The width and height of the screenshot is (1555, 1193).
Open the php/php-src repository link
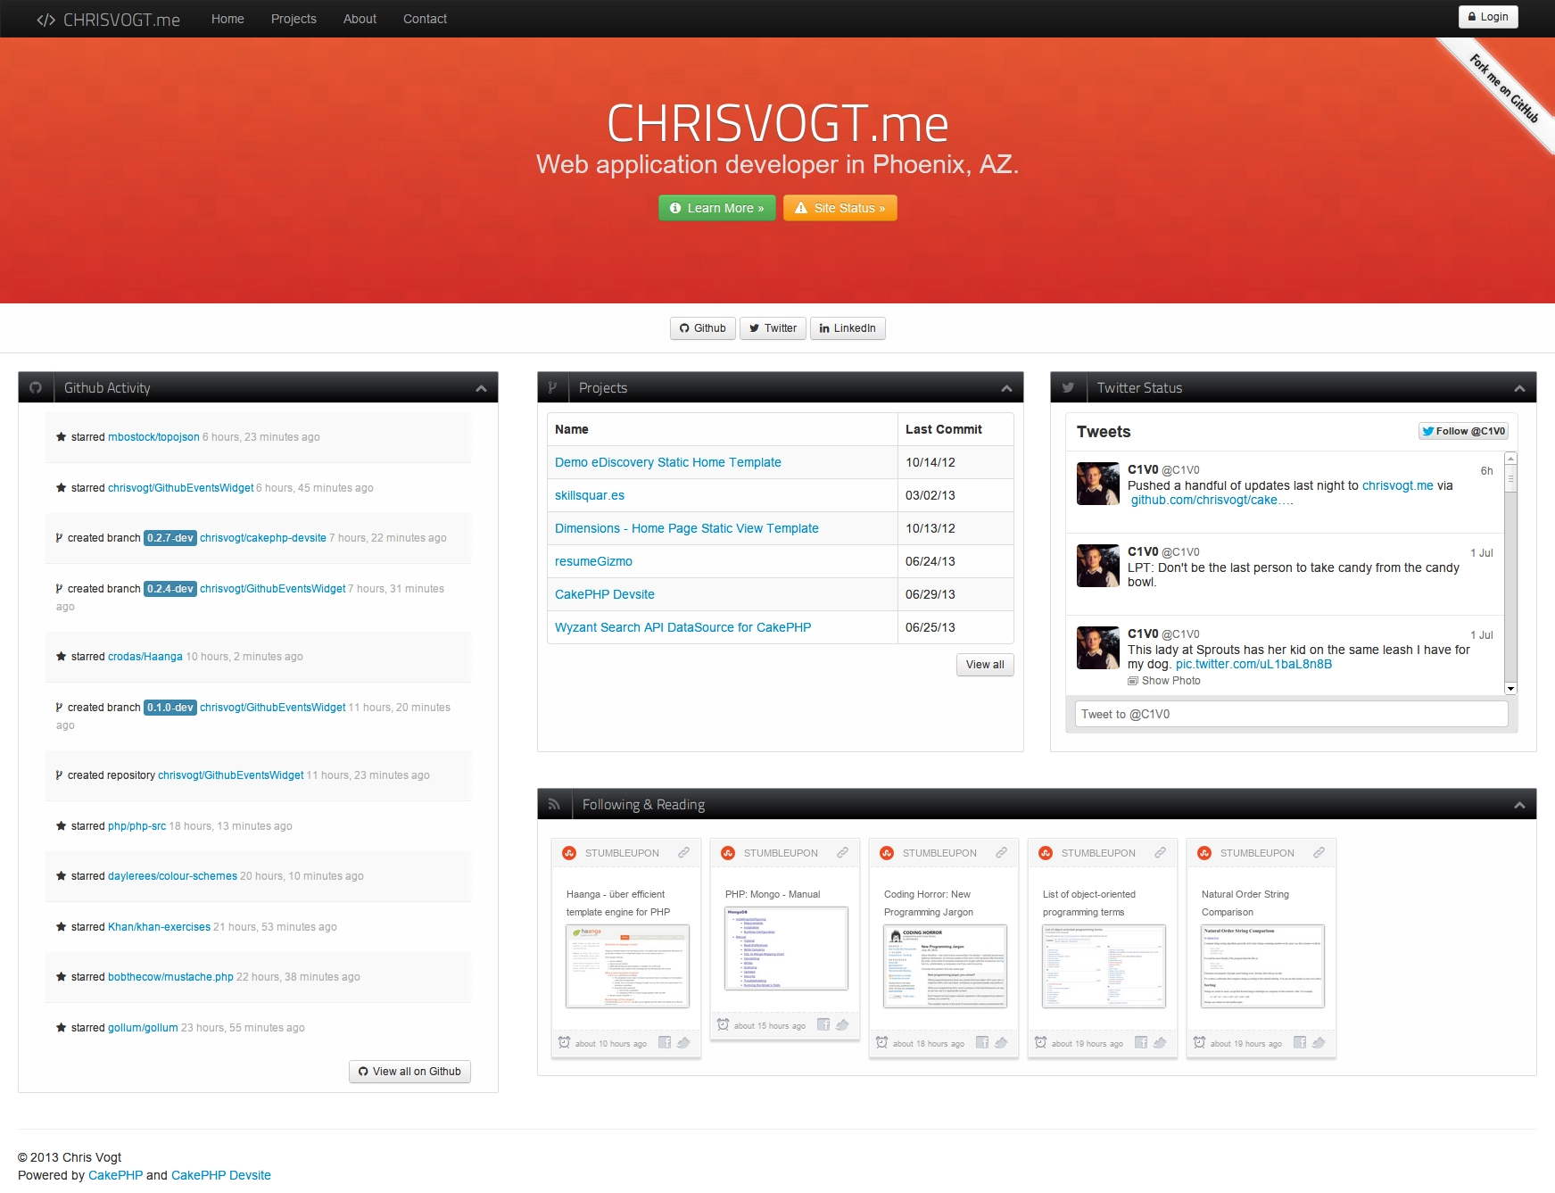[x=136, y=826]
